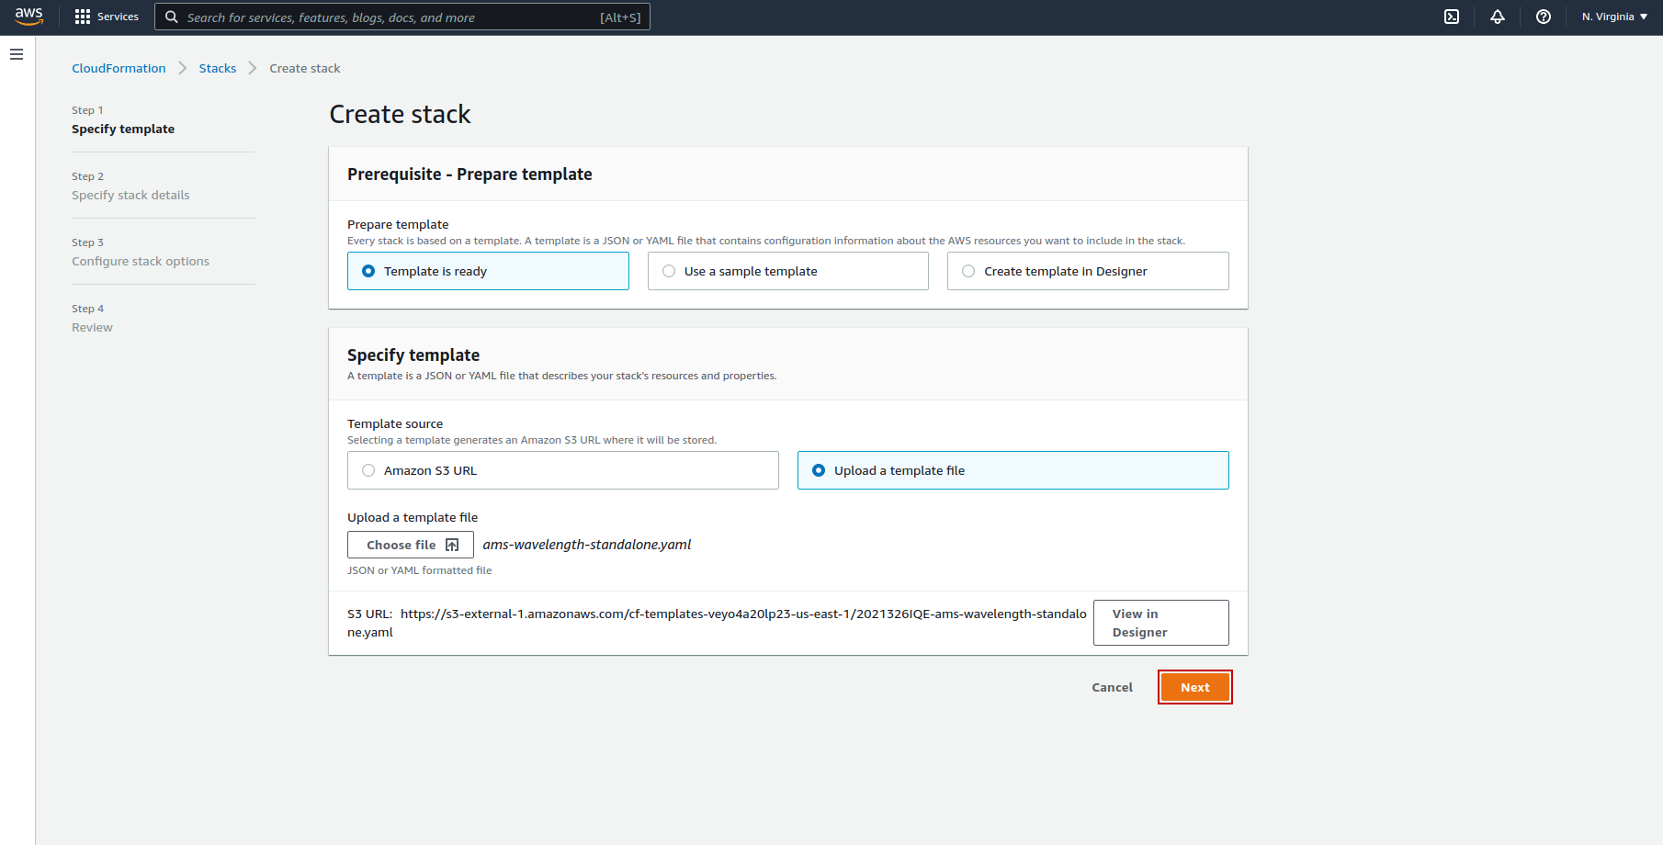The image size is (1663, 845).
Task: Click the JSON or YAML formatted file hint
Action: [419, 570]
